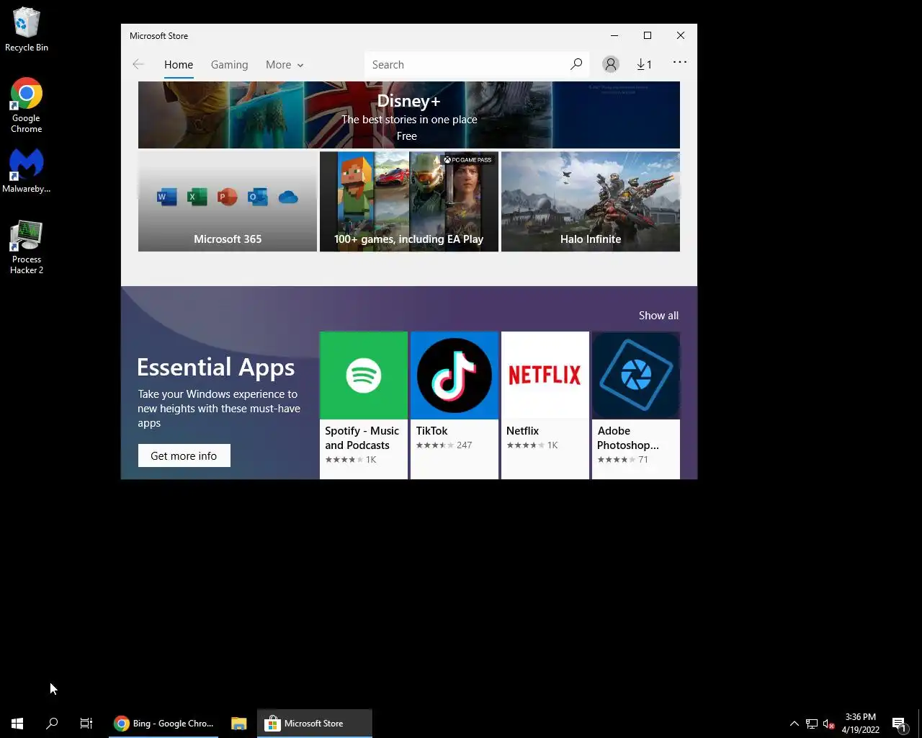Open the user account profile icon
The image size is (922, 738).
pos(610,64)
